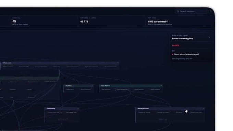
Task: Collapse the Data Platform group
Action: (x=161, y=86)
